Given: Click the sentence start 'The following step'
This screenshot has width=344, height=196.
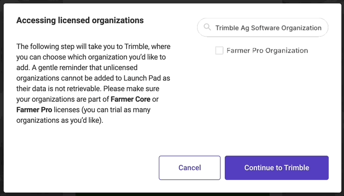Looking at the screenshot, I should pyautogui.click(x=41, y=47).
